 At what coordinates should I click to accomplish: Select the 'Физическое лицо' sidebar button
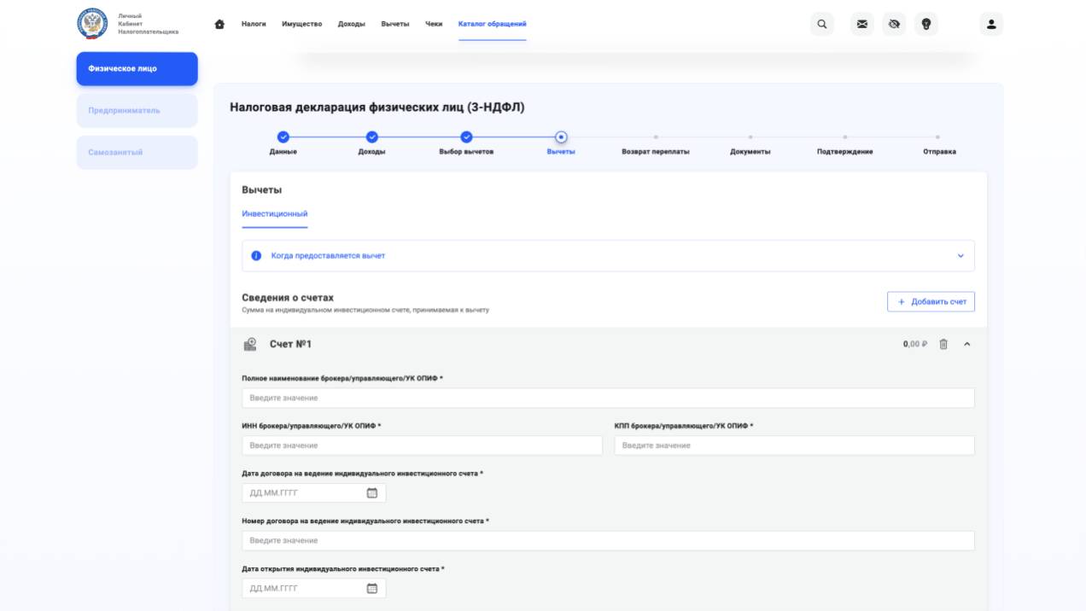137,69
